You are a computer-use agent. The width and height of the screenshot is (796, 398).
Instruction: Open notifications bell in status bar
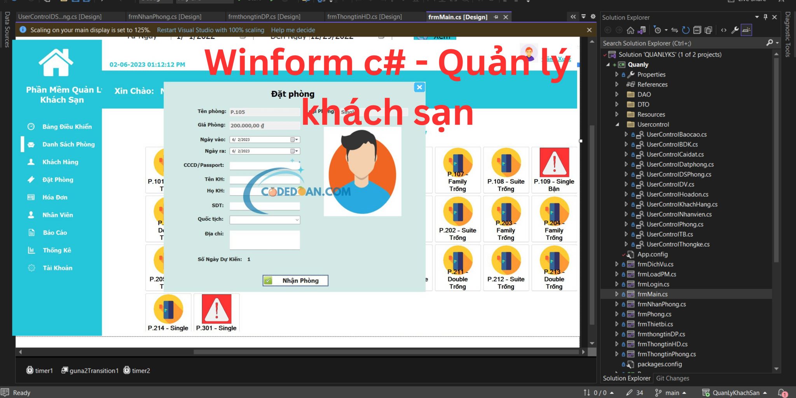783,393
